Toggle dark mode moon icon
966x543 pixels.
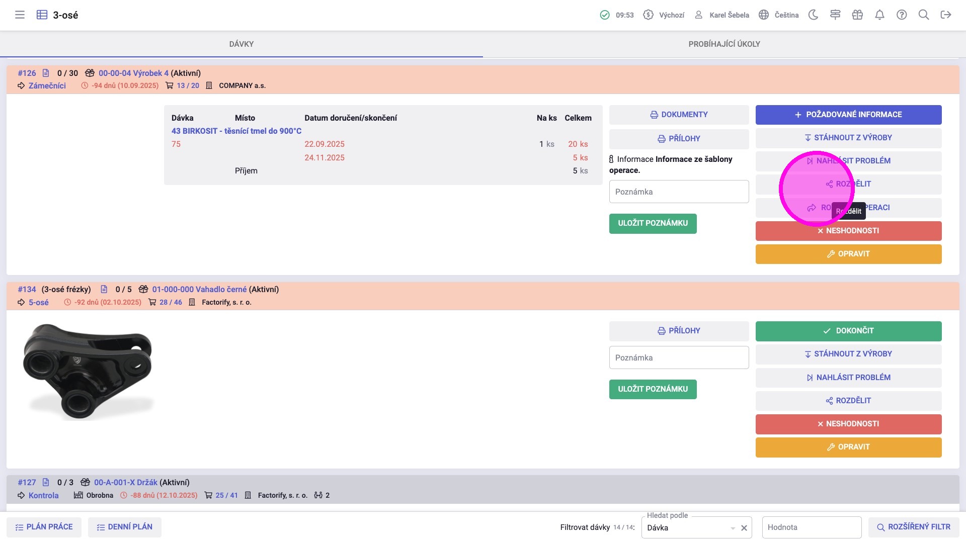pos(813,15)
